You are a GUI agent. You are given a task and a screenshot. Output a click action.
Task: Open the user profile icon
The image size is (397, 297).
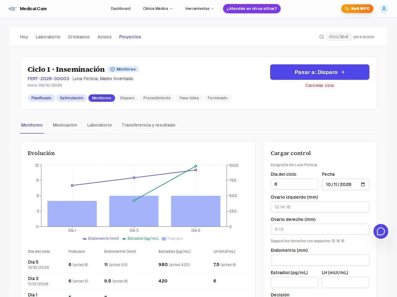click(384, 9)
